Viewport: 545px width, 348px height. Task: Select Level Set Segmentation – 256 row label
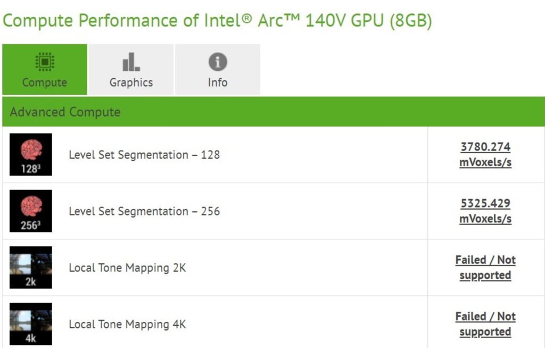[144, 211]
